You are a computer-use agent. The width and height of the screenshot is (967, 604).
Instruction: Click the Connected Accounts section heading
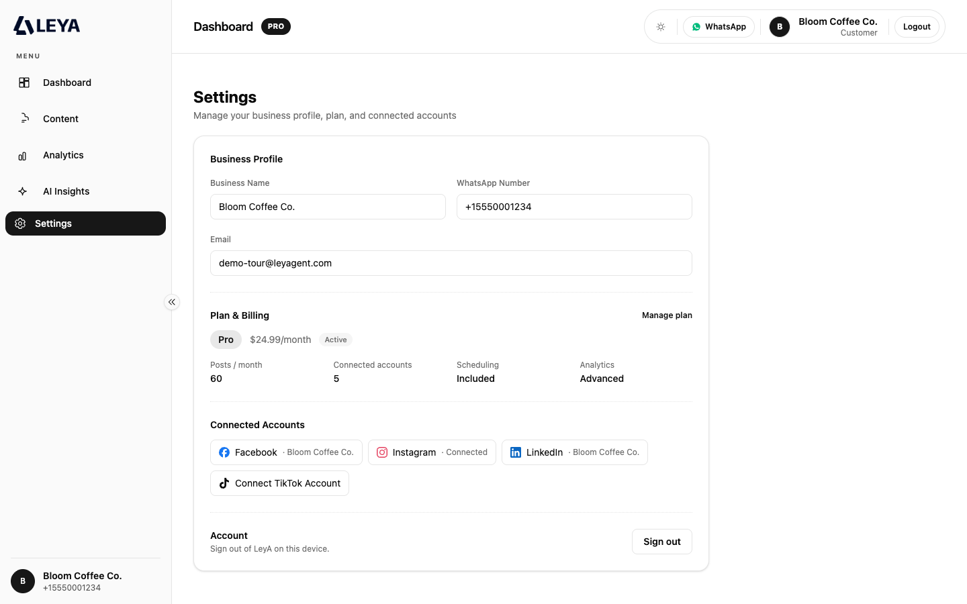257,425
